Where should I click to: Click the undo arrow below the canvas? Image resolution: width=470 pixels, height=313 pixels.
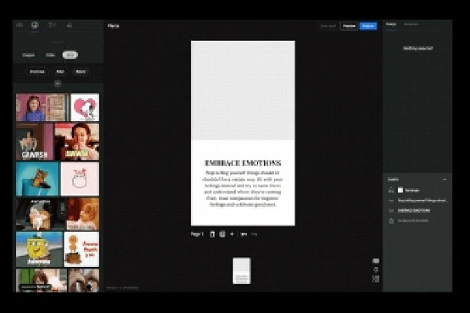click(x=243, y=234)
